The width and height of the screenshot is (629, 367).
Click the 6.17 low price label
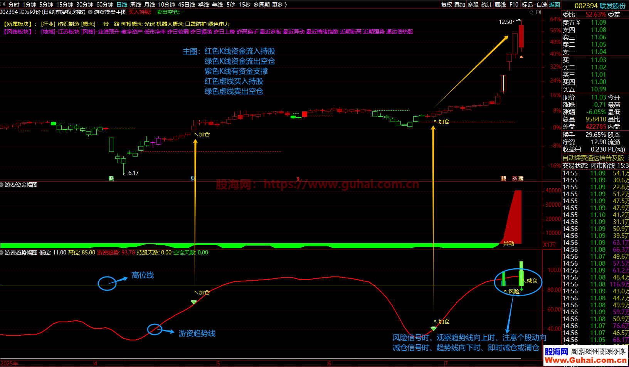133,173
